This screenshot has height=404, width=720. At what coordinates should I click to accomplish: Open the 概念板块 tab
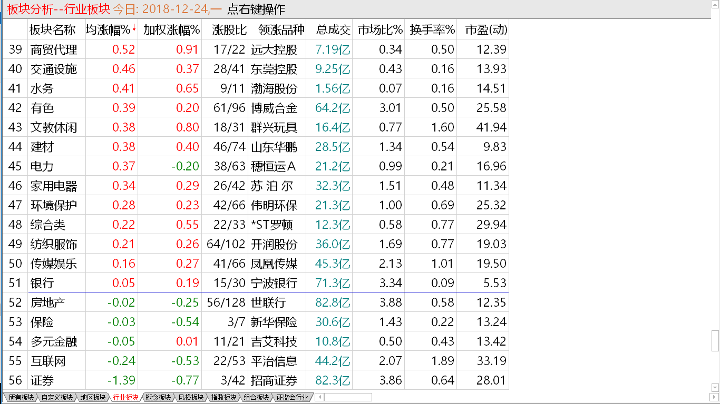click(158, 398)
